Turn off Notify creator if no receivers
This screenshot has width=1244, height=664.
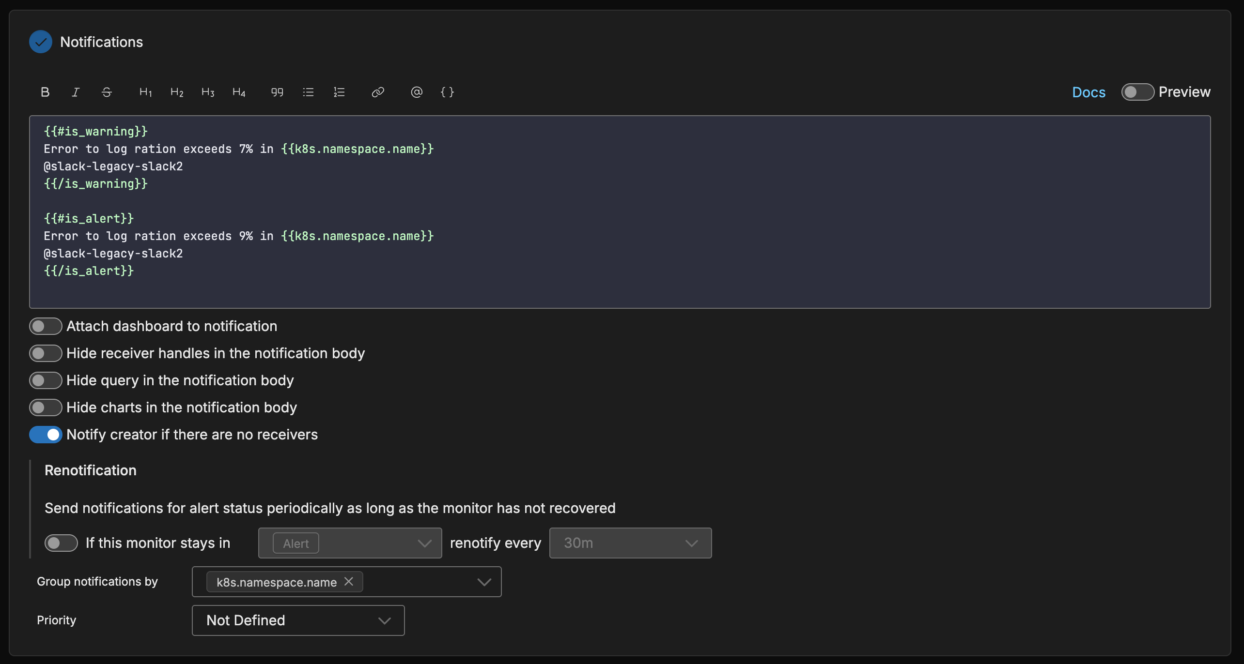[46, 435]
